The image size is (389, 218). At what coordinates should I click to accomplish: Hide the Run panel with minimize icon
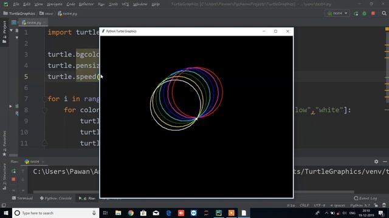click(x=385, y=162)
